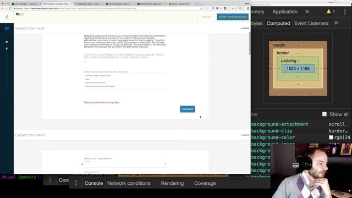
Task: Collapse the Contact Information section
Action: (244, 135)
